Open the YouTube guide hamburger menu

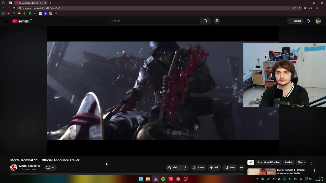click(6, 21)
